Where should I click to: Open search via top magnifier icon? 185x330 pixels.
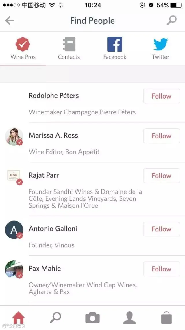pyautogui.click(x=172, y=20)
